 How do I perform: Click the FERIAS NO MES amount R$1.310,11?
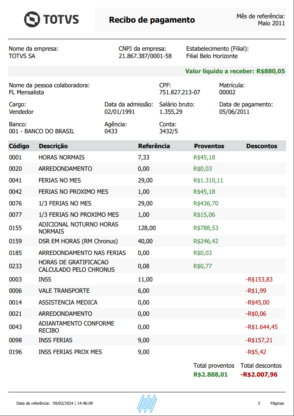pos(208,181)
